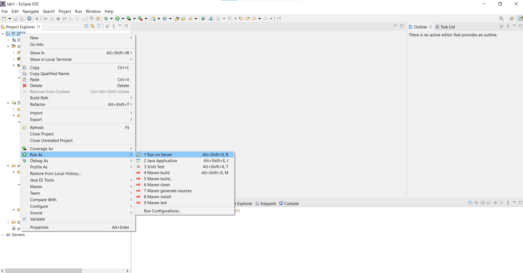Choose Properties in the context menu
This screenshot has width=523, height=273.
pyautogui.click(x=78, y=227)
